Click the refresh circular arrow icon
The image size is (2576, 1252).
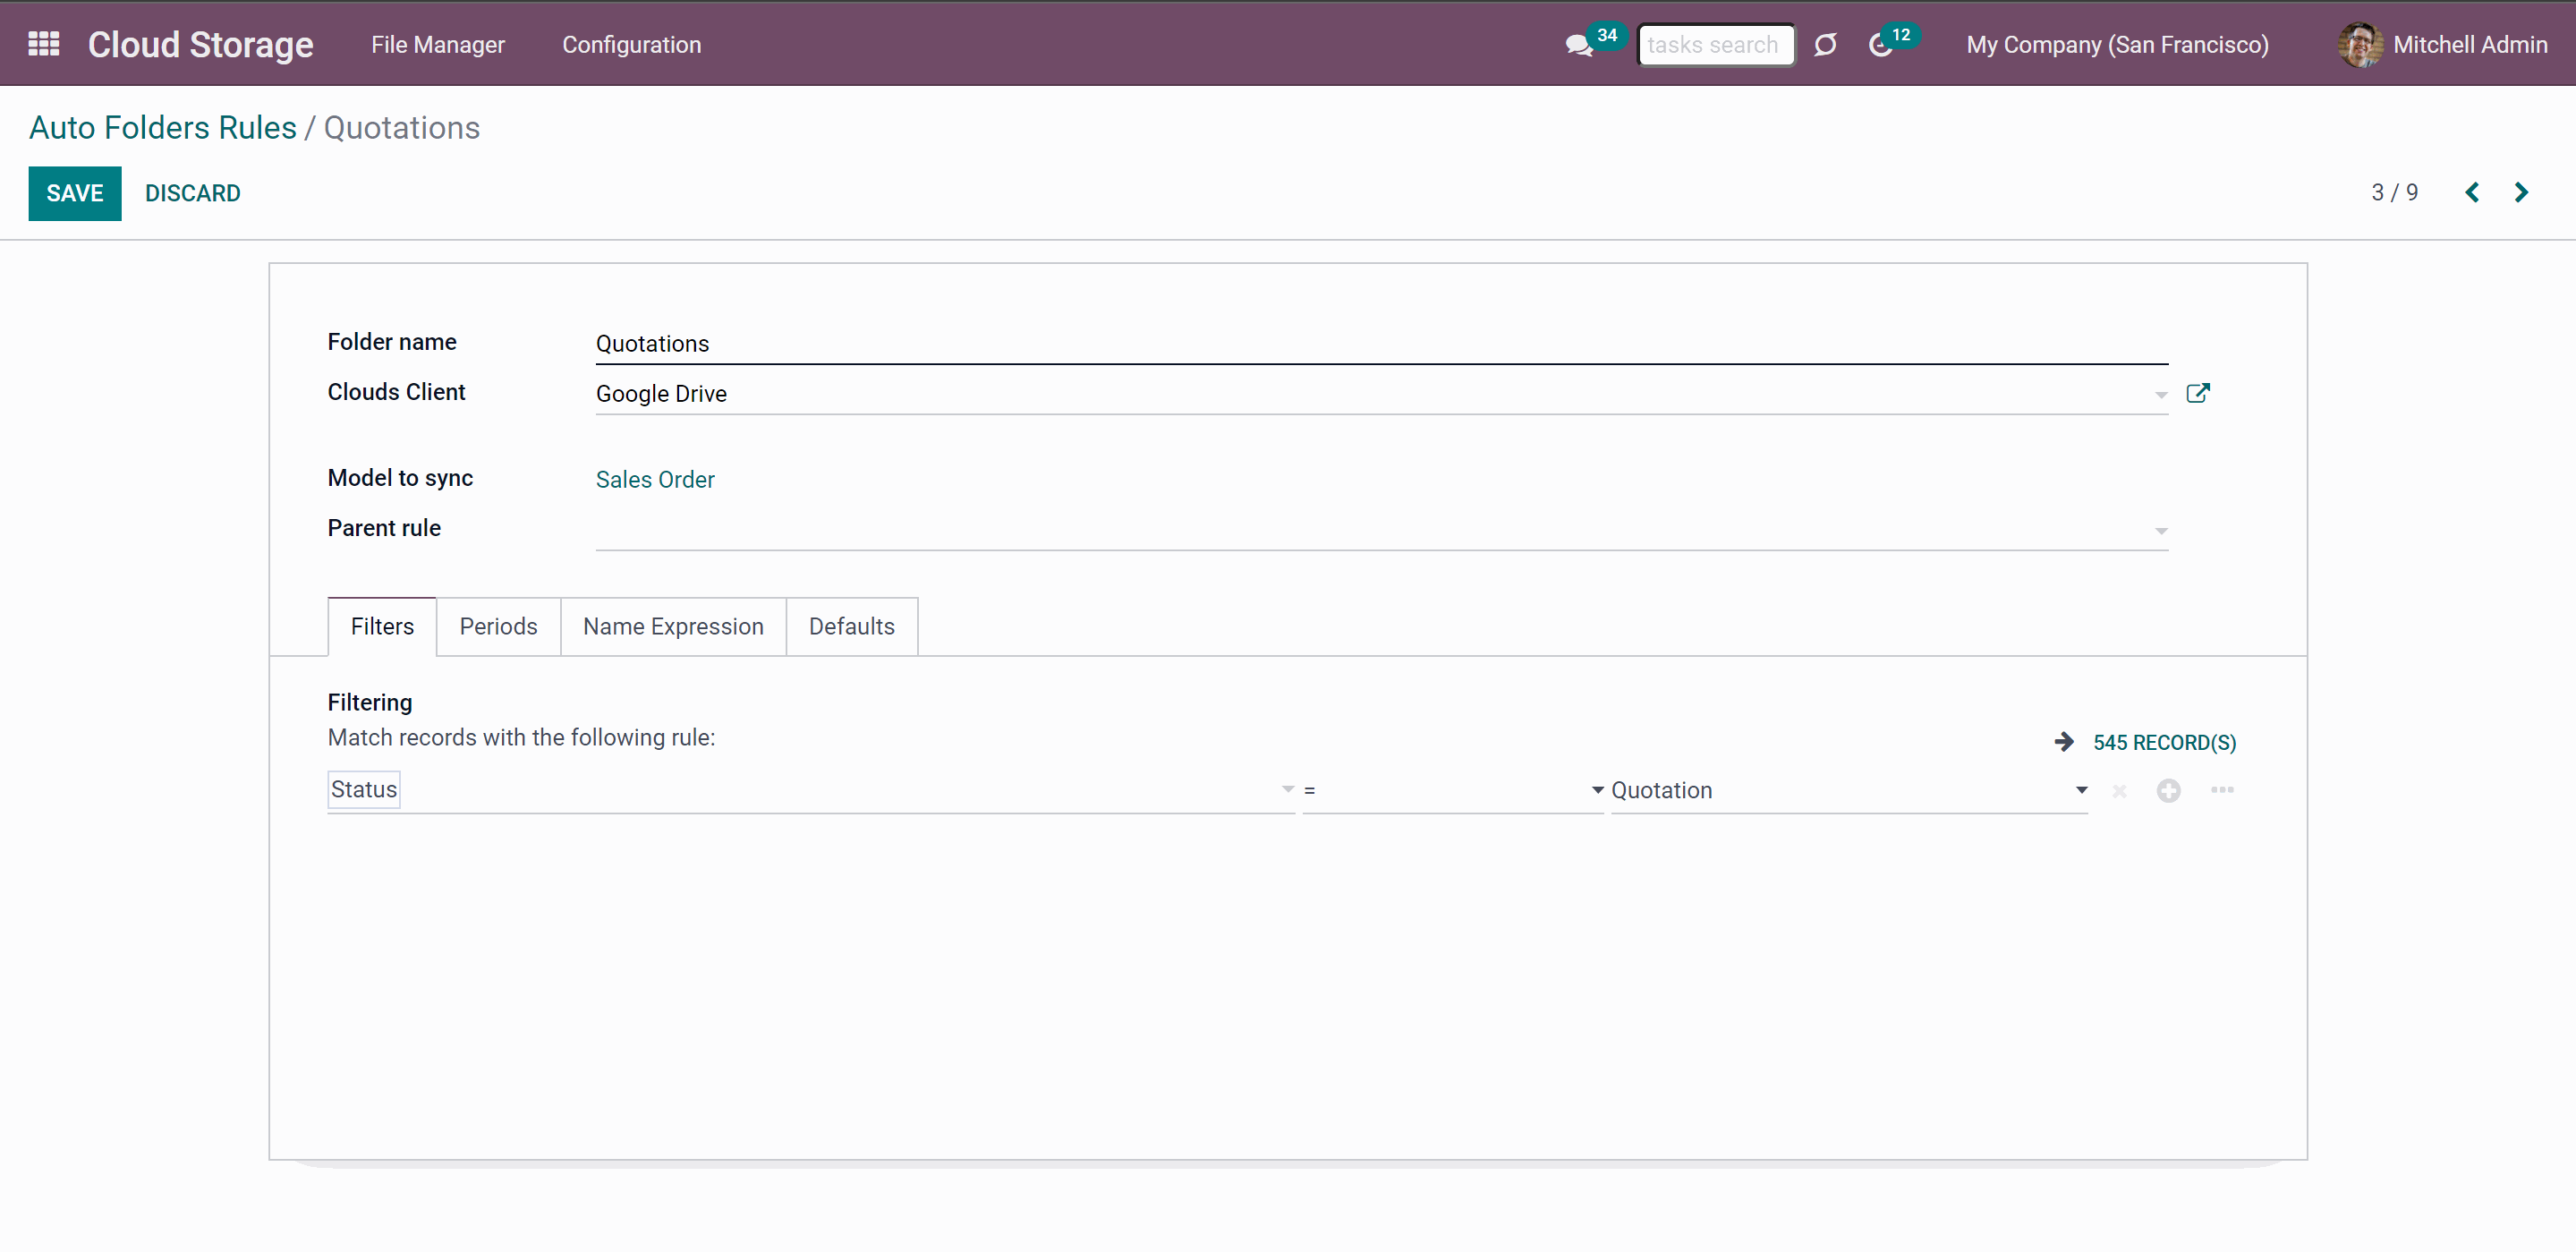[x=1825, y=45]
